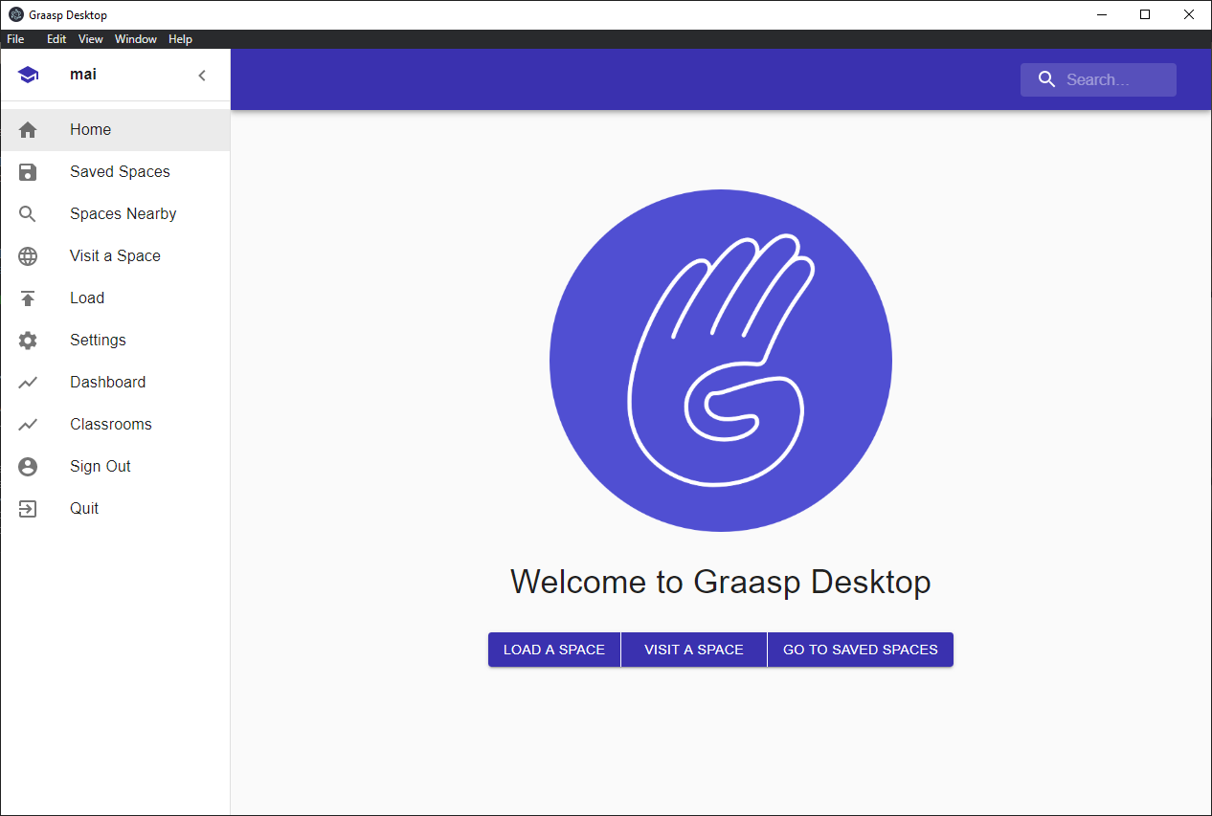The height and width of the screenshot is (816, 1212).
Task: Open the File menu
Action: [x=15, y=39]
